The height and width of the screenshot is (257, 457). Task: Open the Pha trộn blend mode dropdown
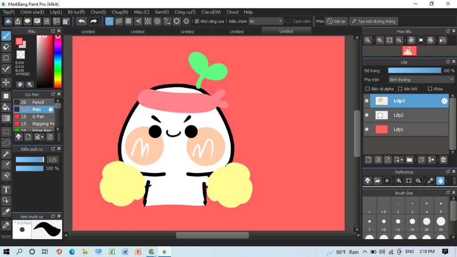(421, 79)
